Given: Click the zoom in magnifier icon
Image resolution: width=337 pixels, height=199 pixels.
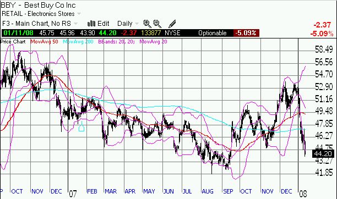Looking at the screenshot, I should 147,24.
